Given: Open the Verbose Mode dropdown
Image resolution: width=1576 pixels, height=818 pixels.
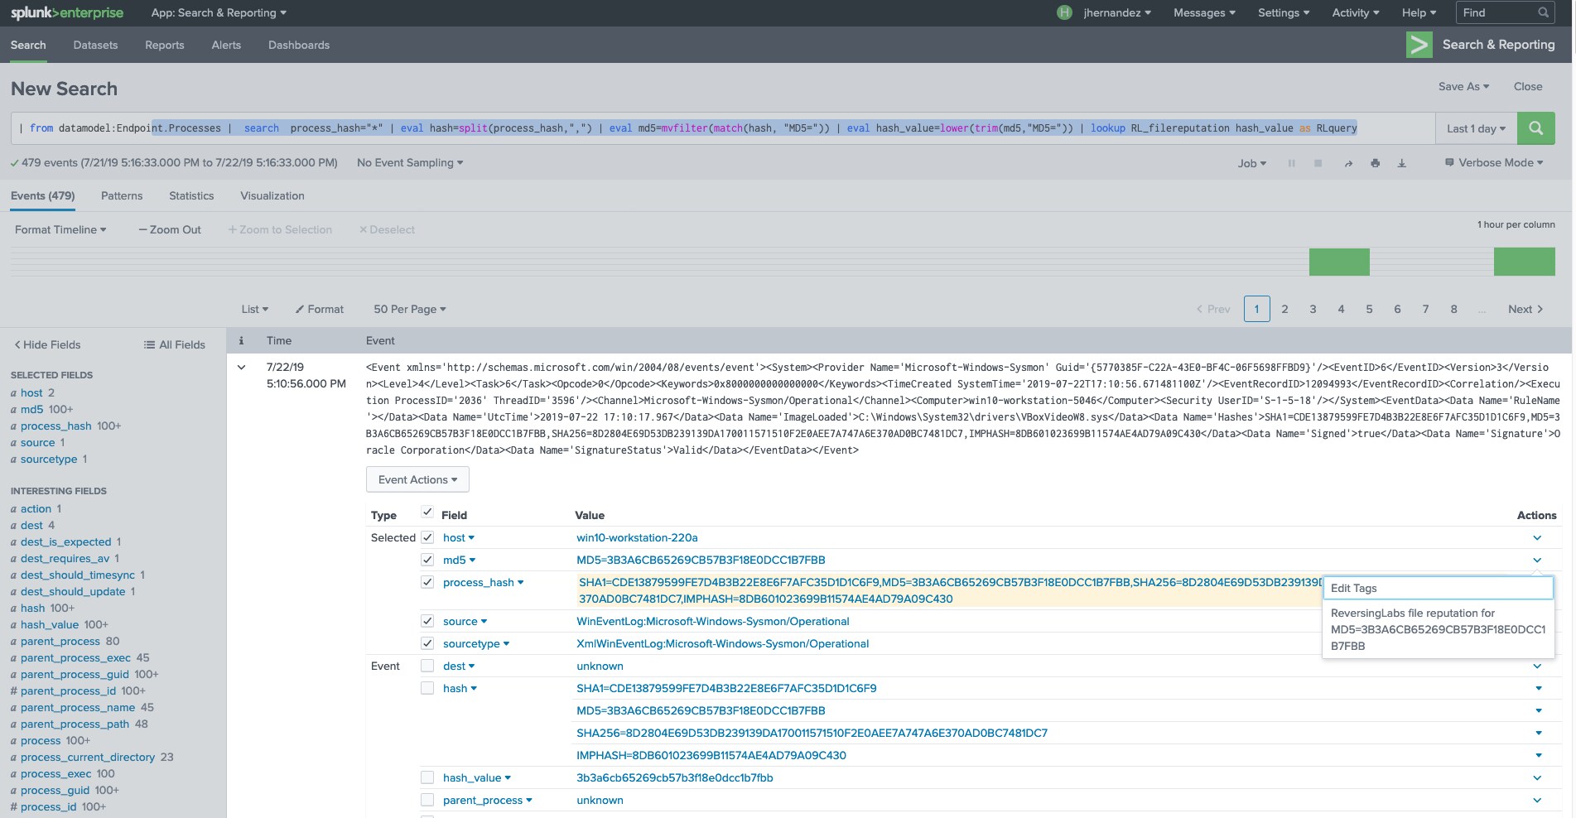Looking at the screenshot, I should [1494, 163].
